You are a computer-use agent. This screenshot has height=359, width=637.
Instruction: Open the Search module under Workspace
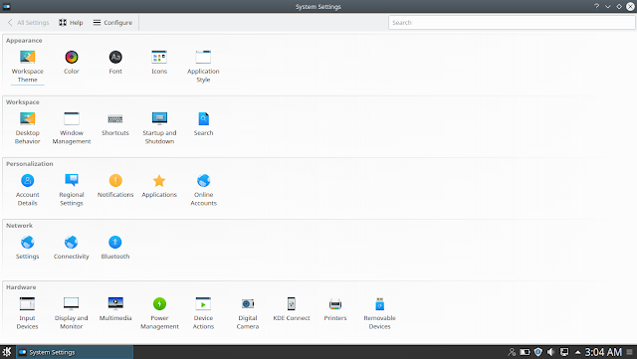pyautogui.click(x=203, y=124)
